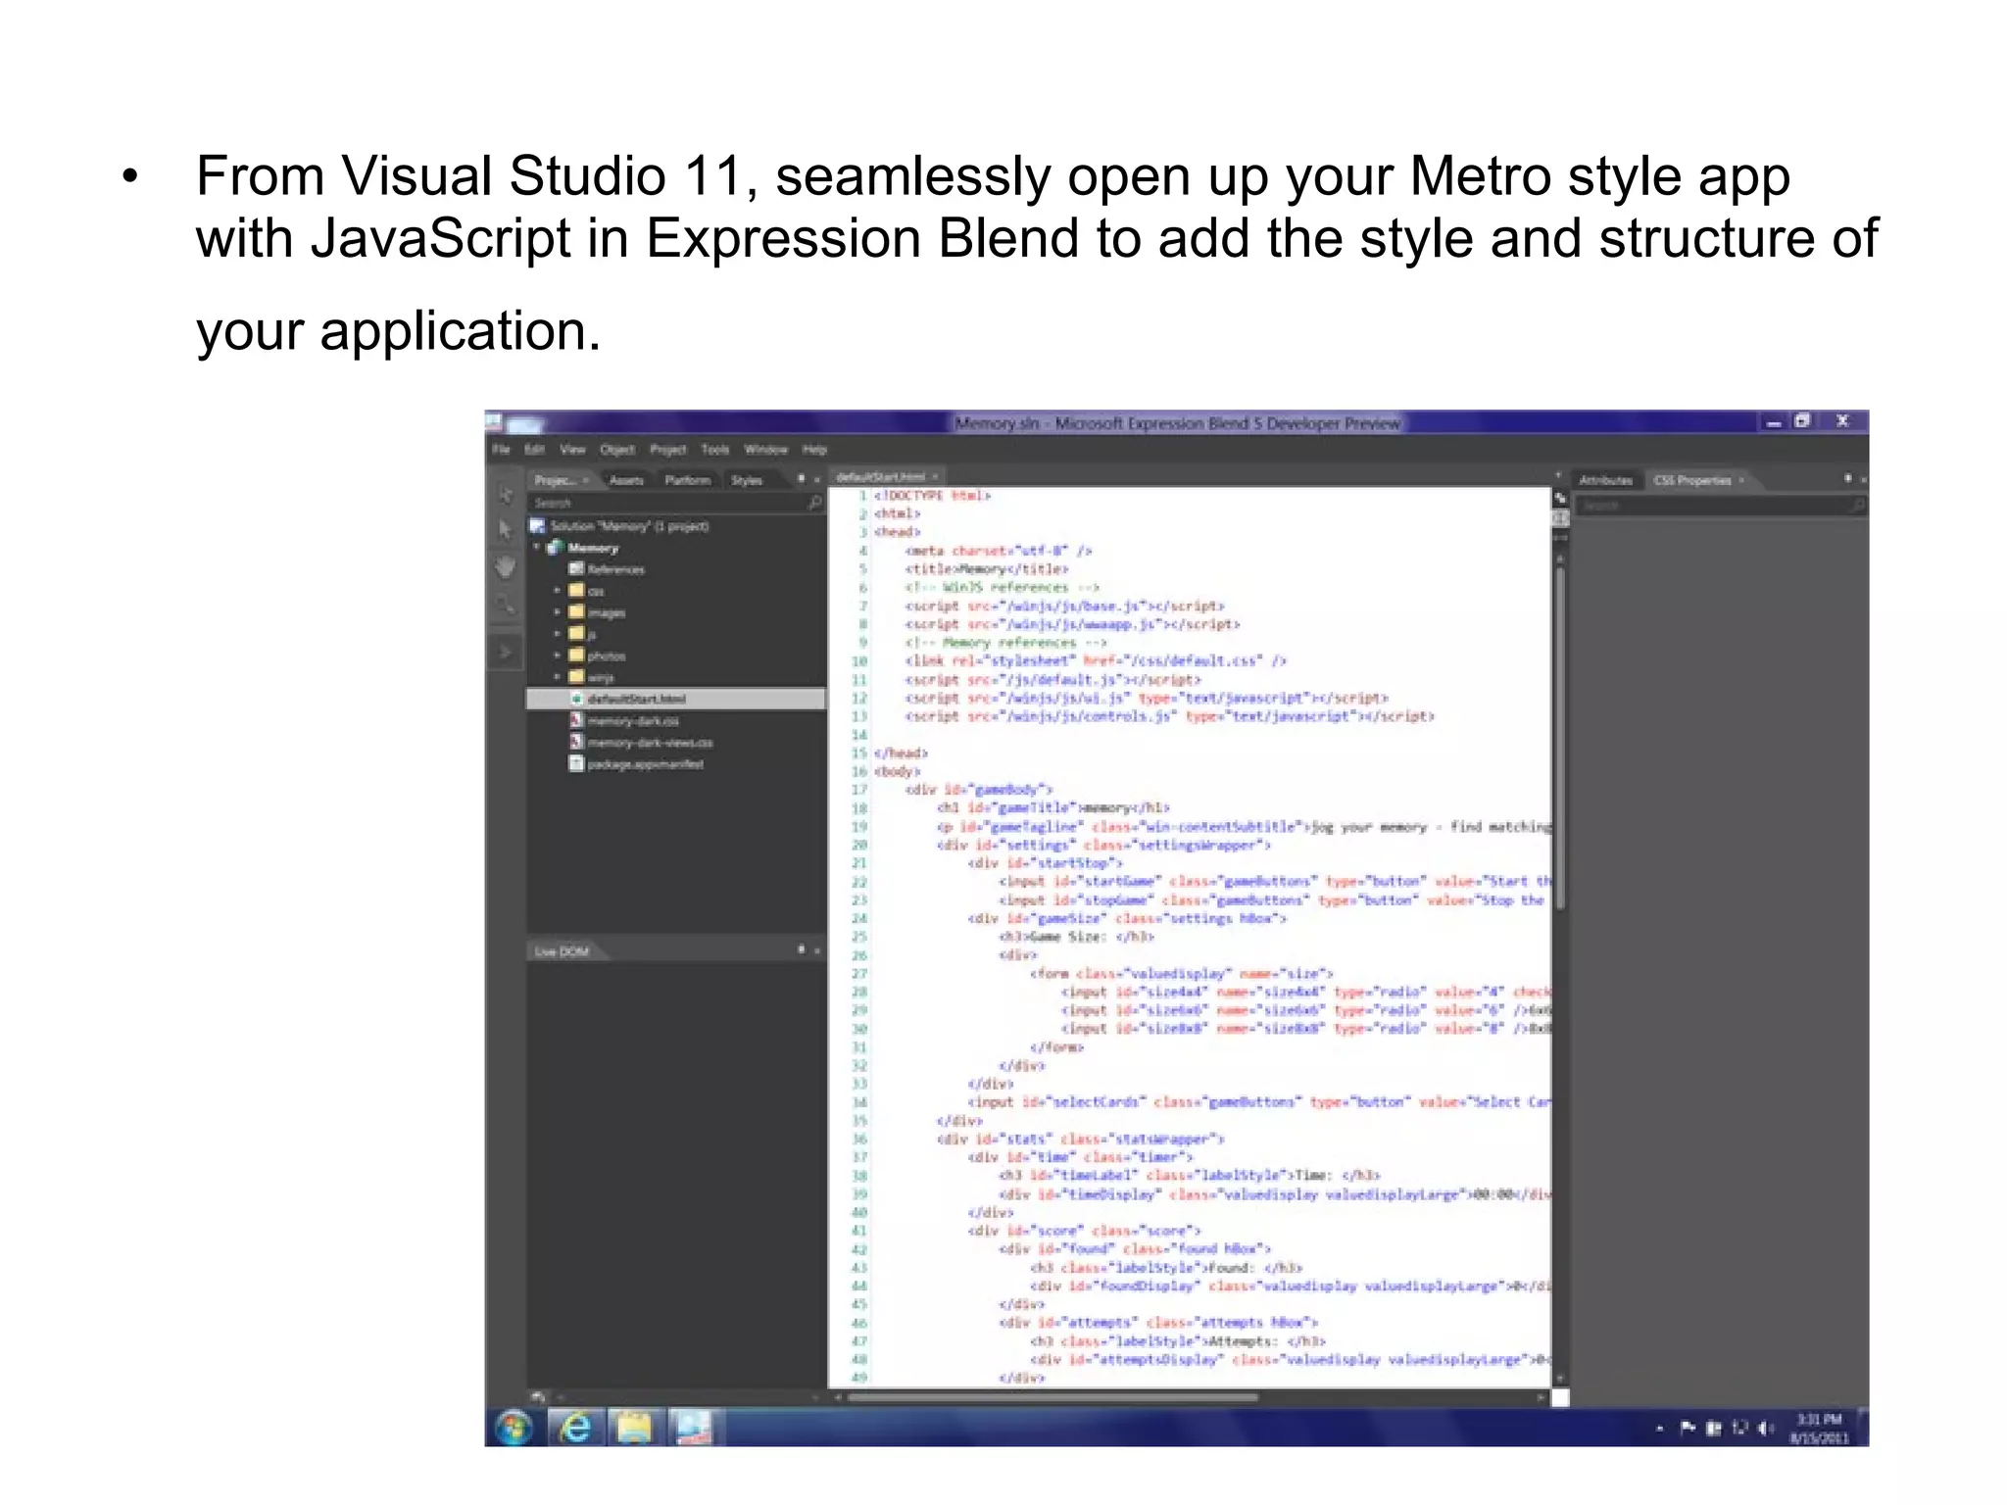Open the View menu
This screenshot has height=1505, width=2007.
coord(572,450)
